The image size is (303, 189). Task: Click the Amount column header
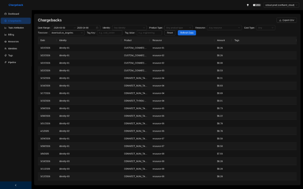pyautogui.click(x=223, y=40)
